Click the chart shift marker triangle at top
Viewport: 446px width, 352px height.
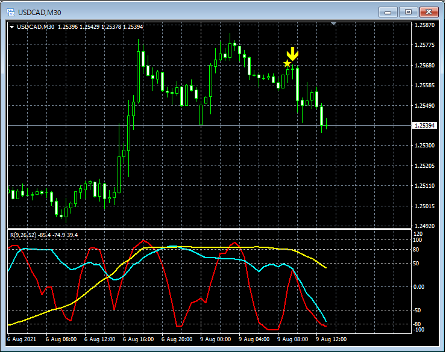pyautogui.click(x=334, y=23)
